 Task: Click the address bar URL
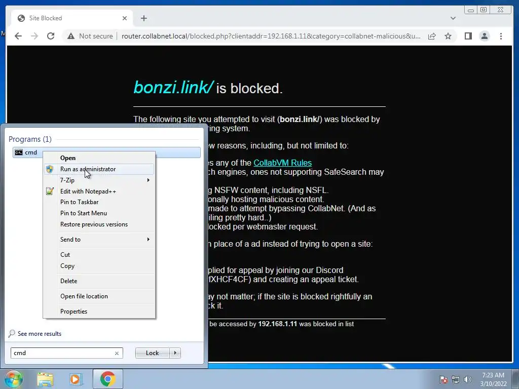click(271, 36)
